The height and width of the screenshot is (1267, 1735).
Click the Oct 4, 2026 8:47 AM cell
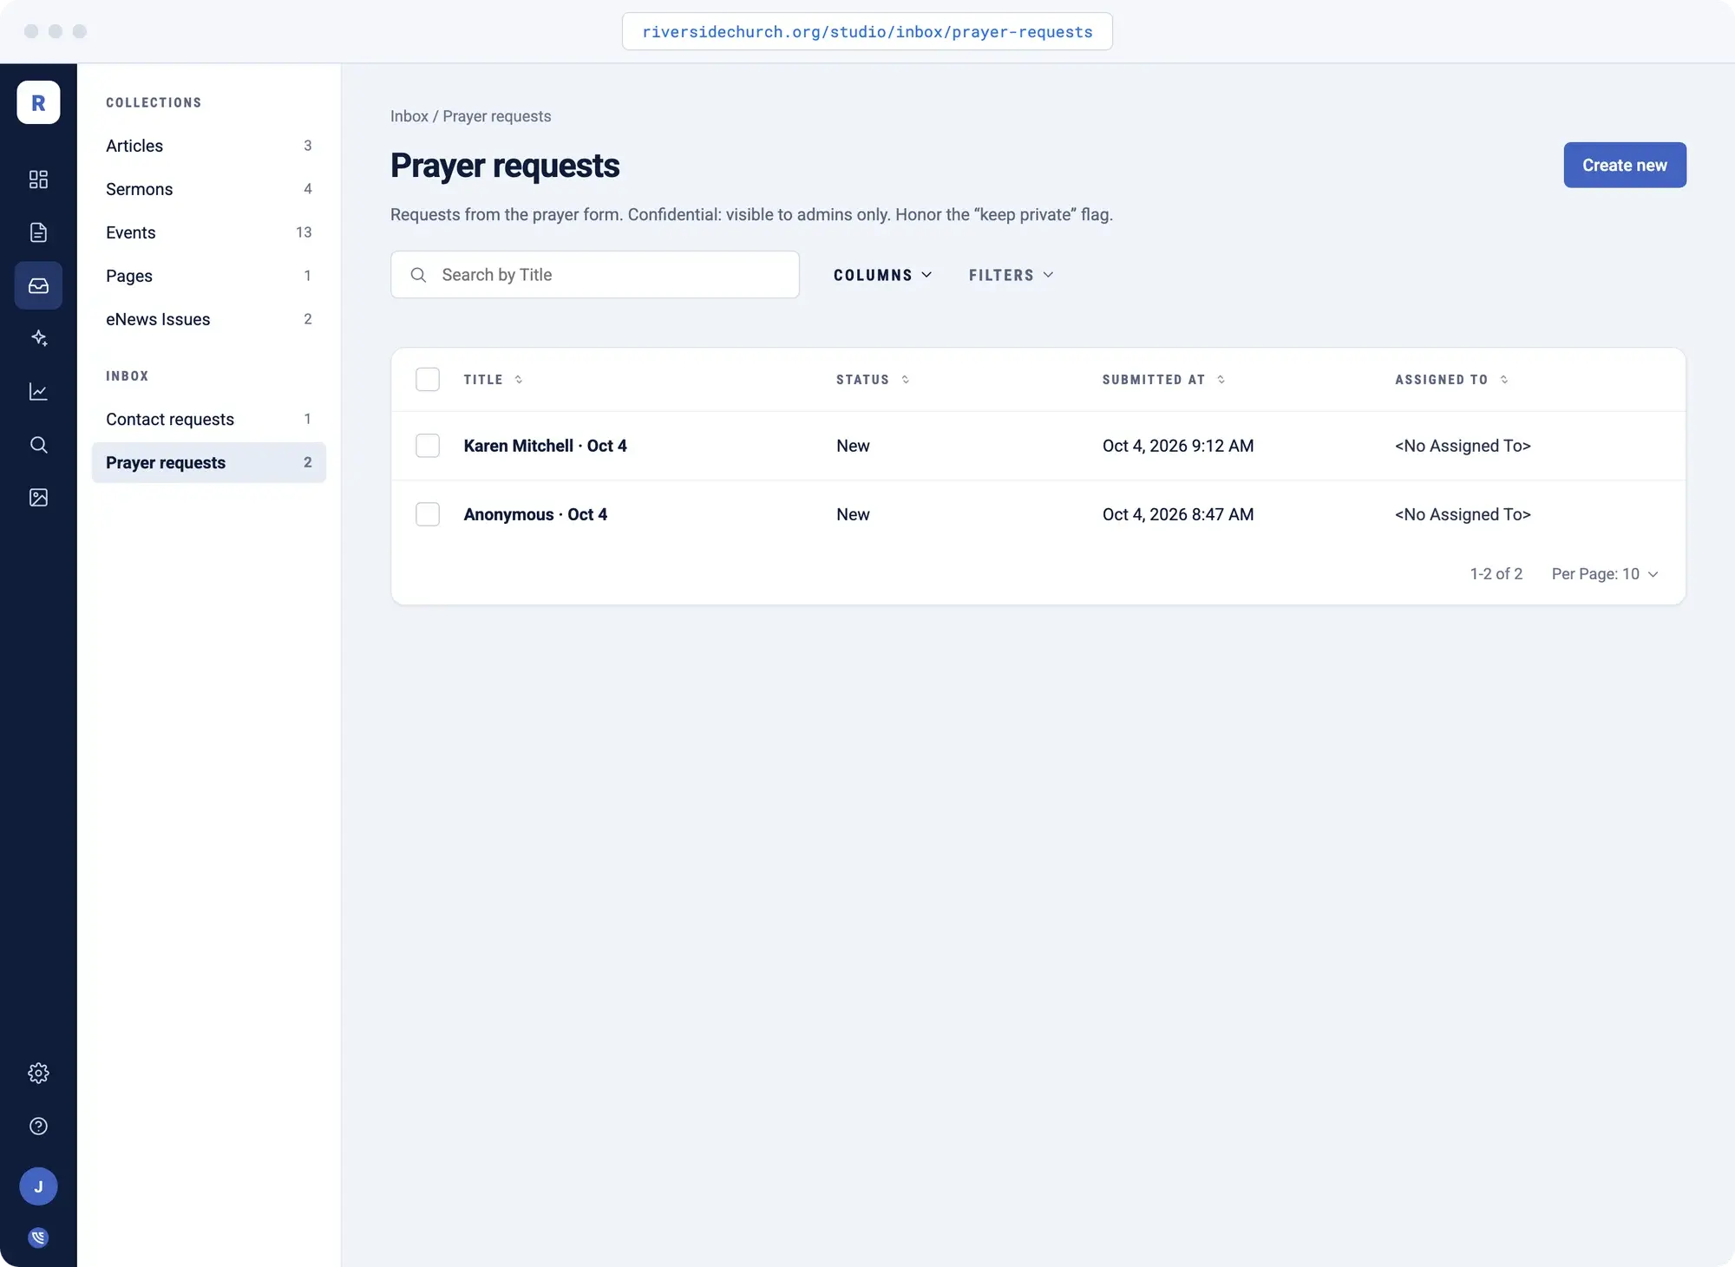pos(1178,514)
